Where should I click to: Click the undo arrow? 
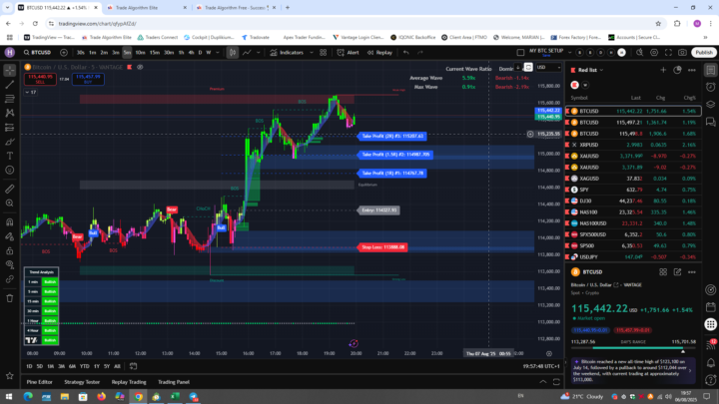pyautogui.click(x=406, y=53)
